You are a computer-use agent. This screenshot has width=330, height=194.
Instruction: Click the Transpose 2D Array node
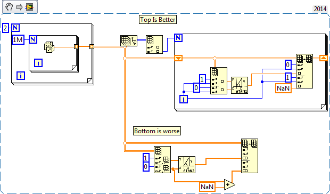tap(129, 41)
